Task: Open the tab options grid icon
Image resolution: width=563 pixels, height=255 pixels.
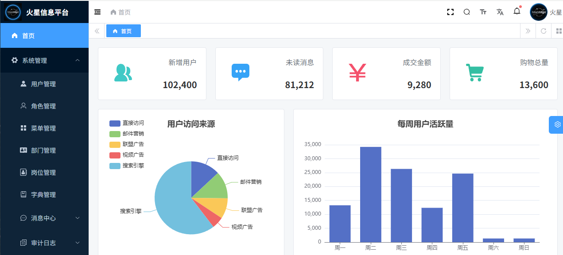Action: pyautogui.click(x=559, y=31)
